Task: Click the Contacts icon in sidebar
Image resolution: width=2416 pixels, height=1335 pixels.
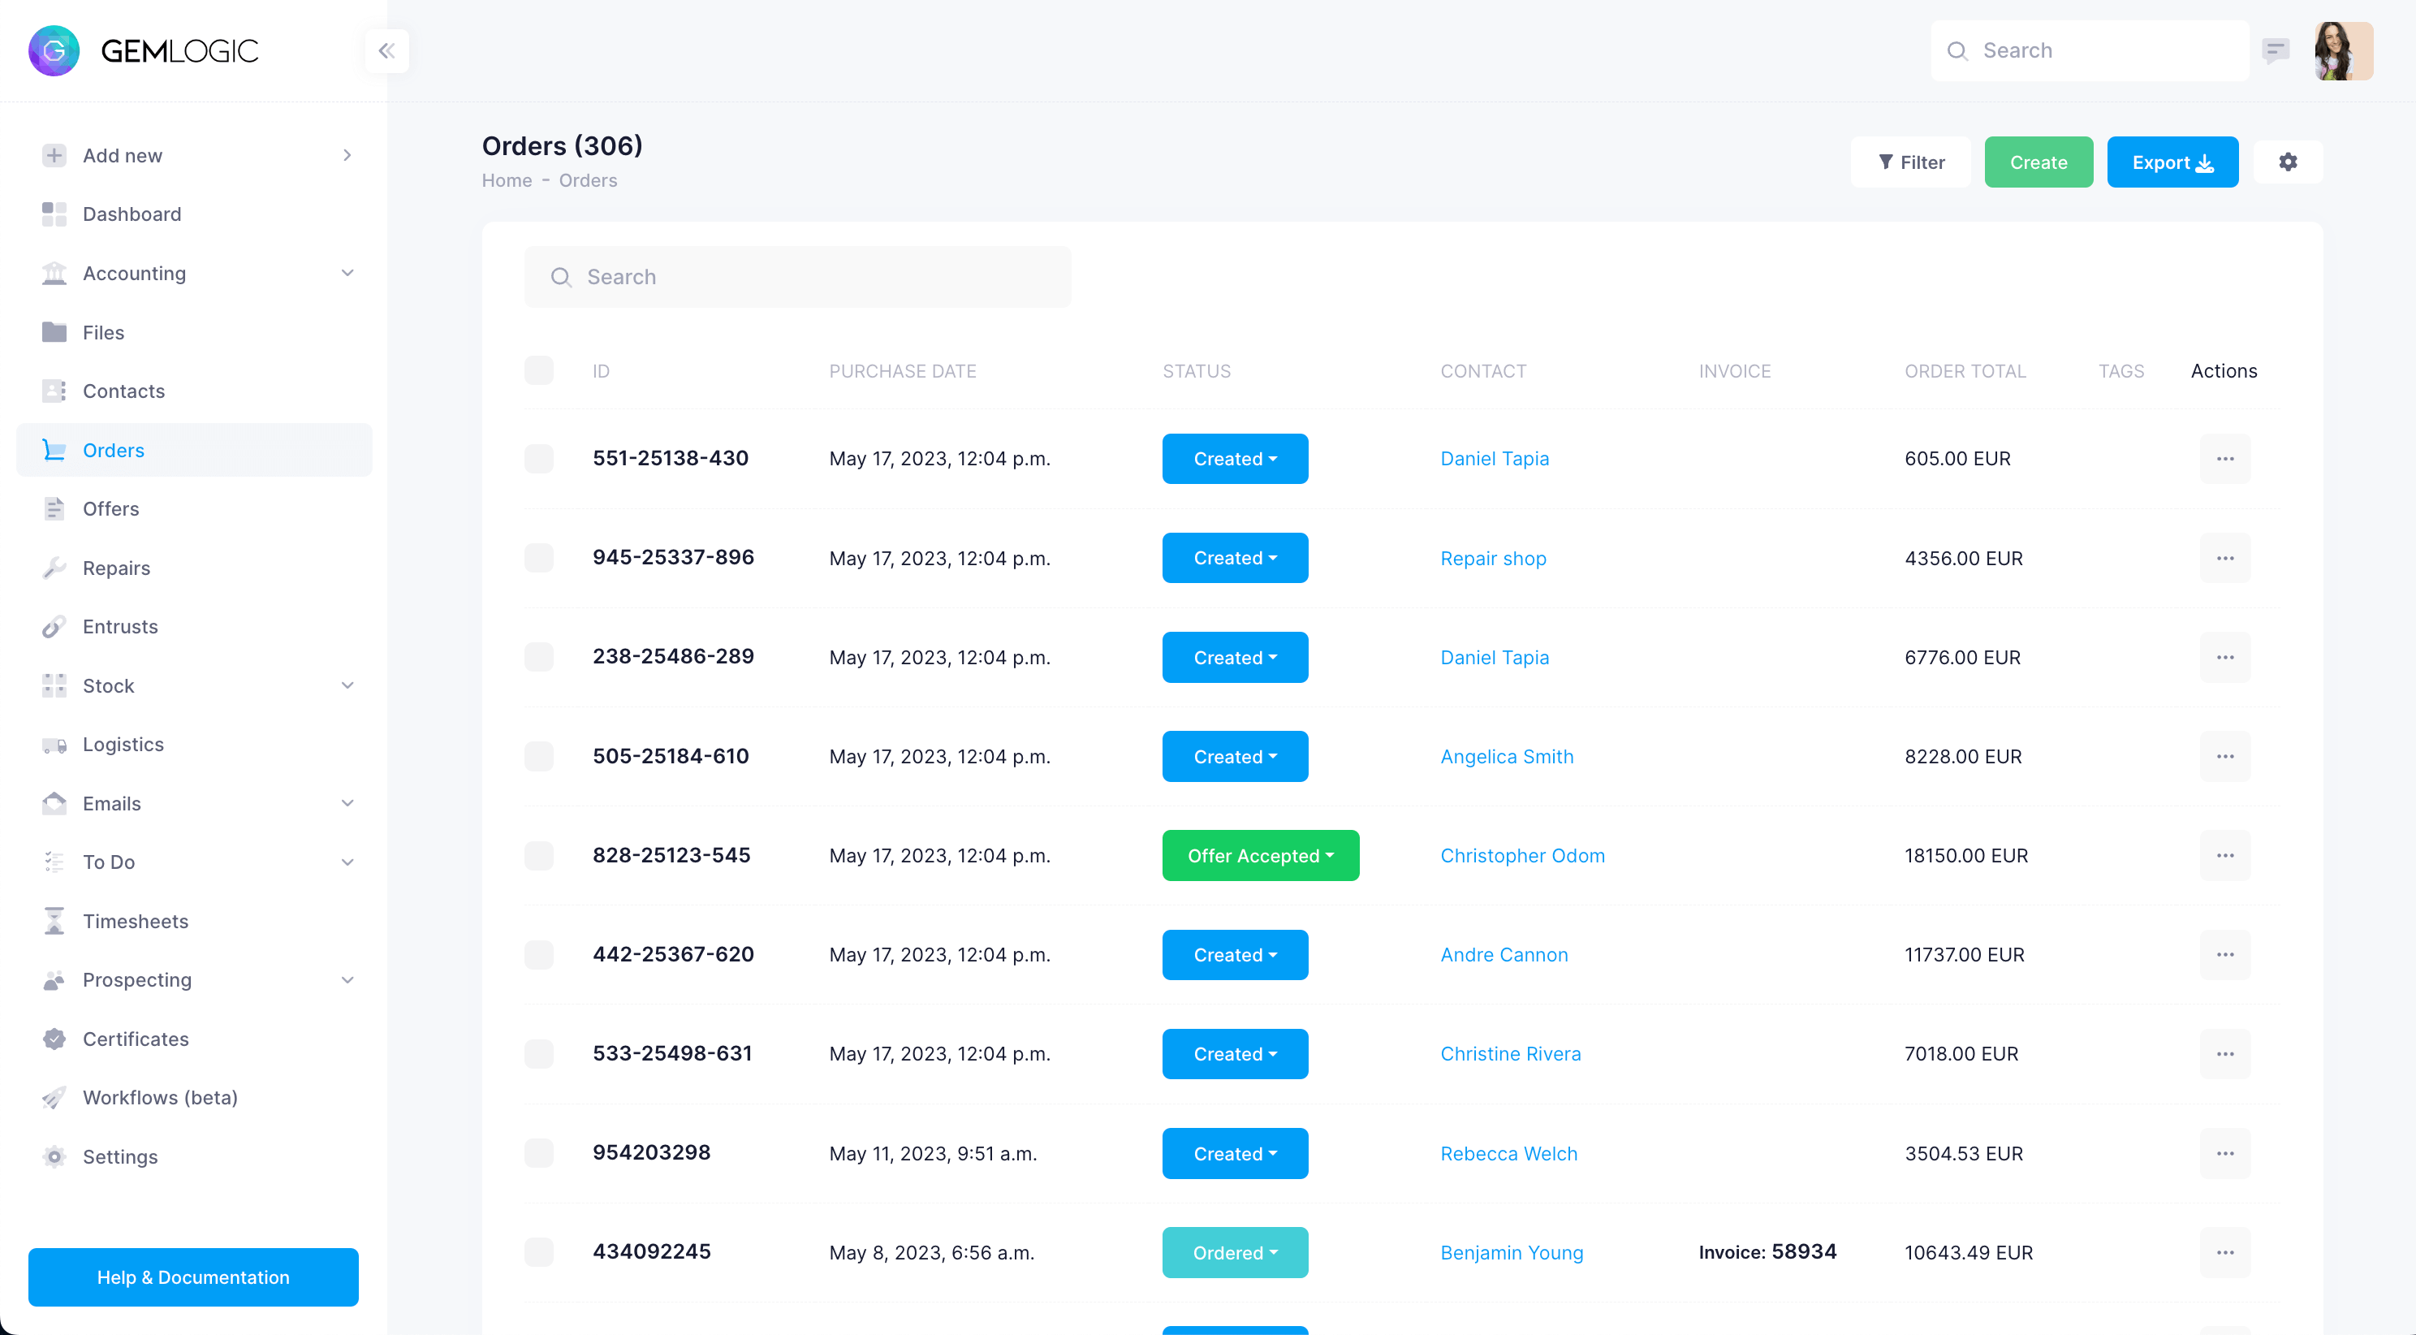Action: click(x=54, y=391)
